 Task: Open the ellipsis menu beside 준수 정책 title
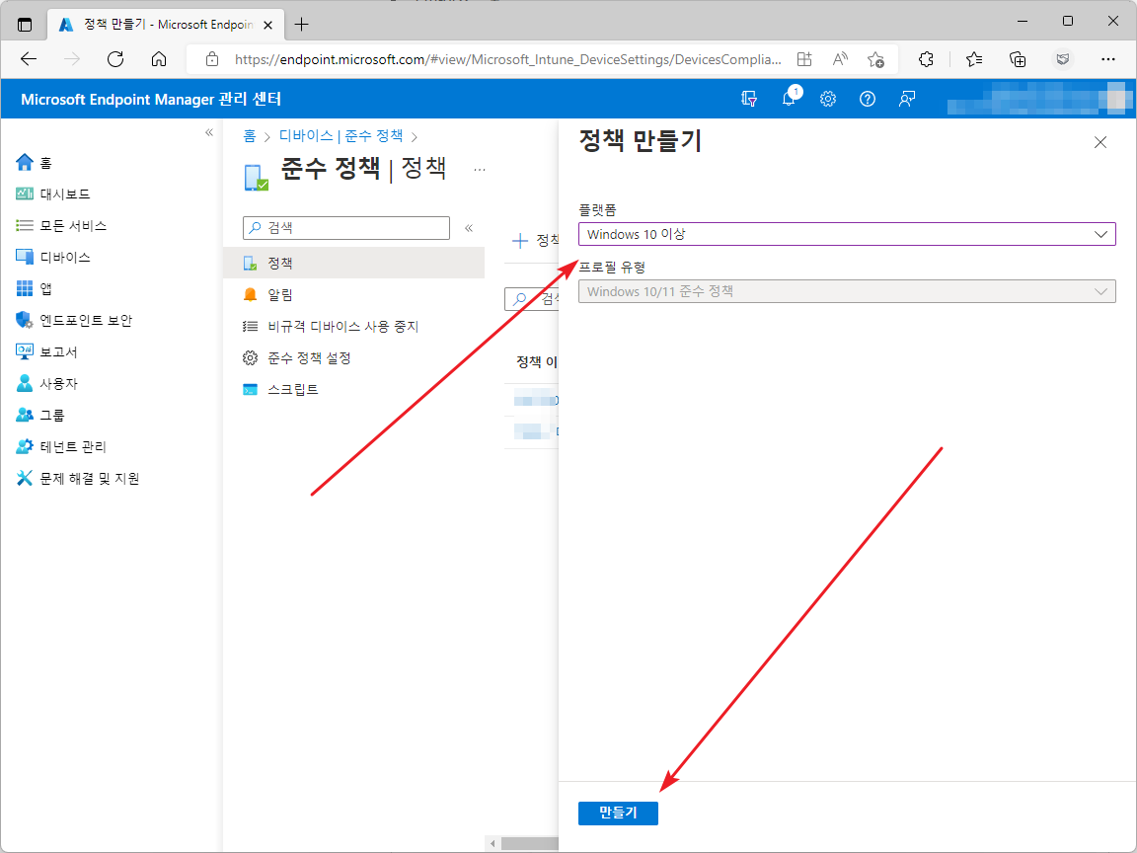coord(480,170)
